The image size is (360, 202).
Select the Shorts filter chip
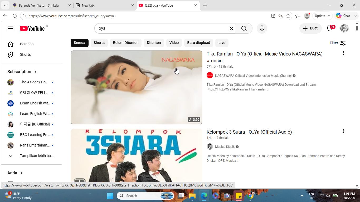click(99, 43)
